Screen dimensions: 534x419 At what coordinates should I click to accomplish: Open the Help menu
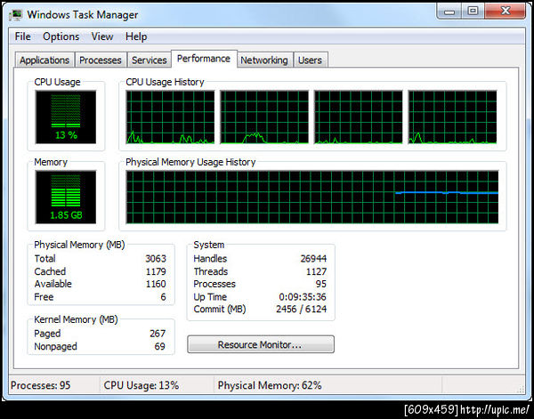click(136, 36)
